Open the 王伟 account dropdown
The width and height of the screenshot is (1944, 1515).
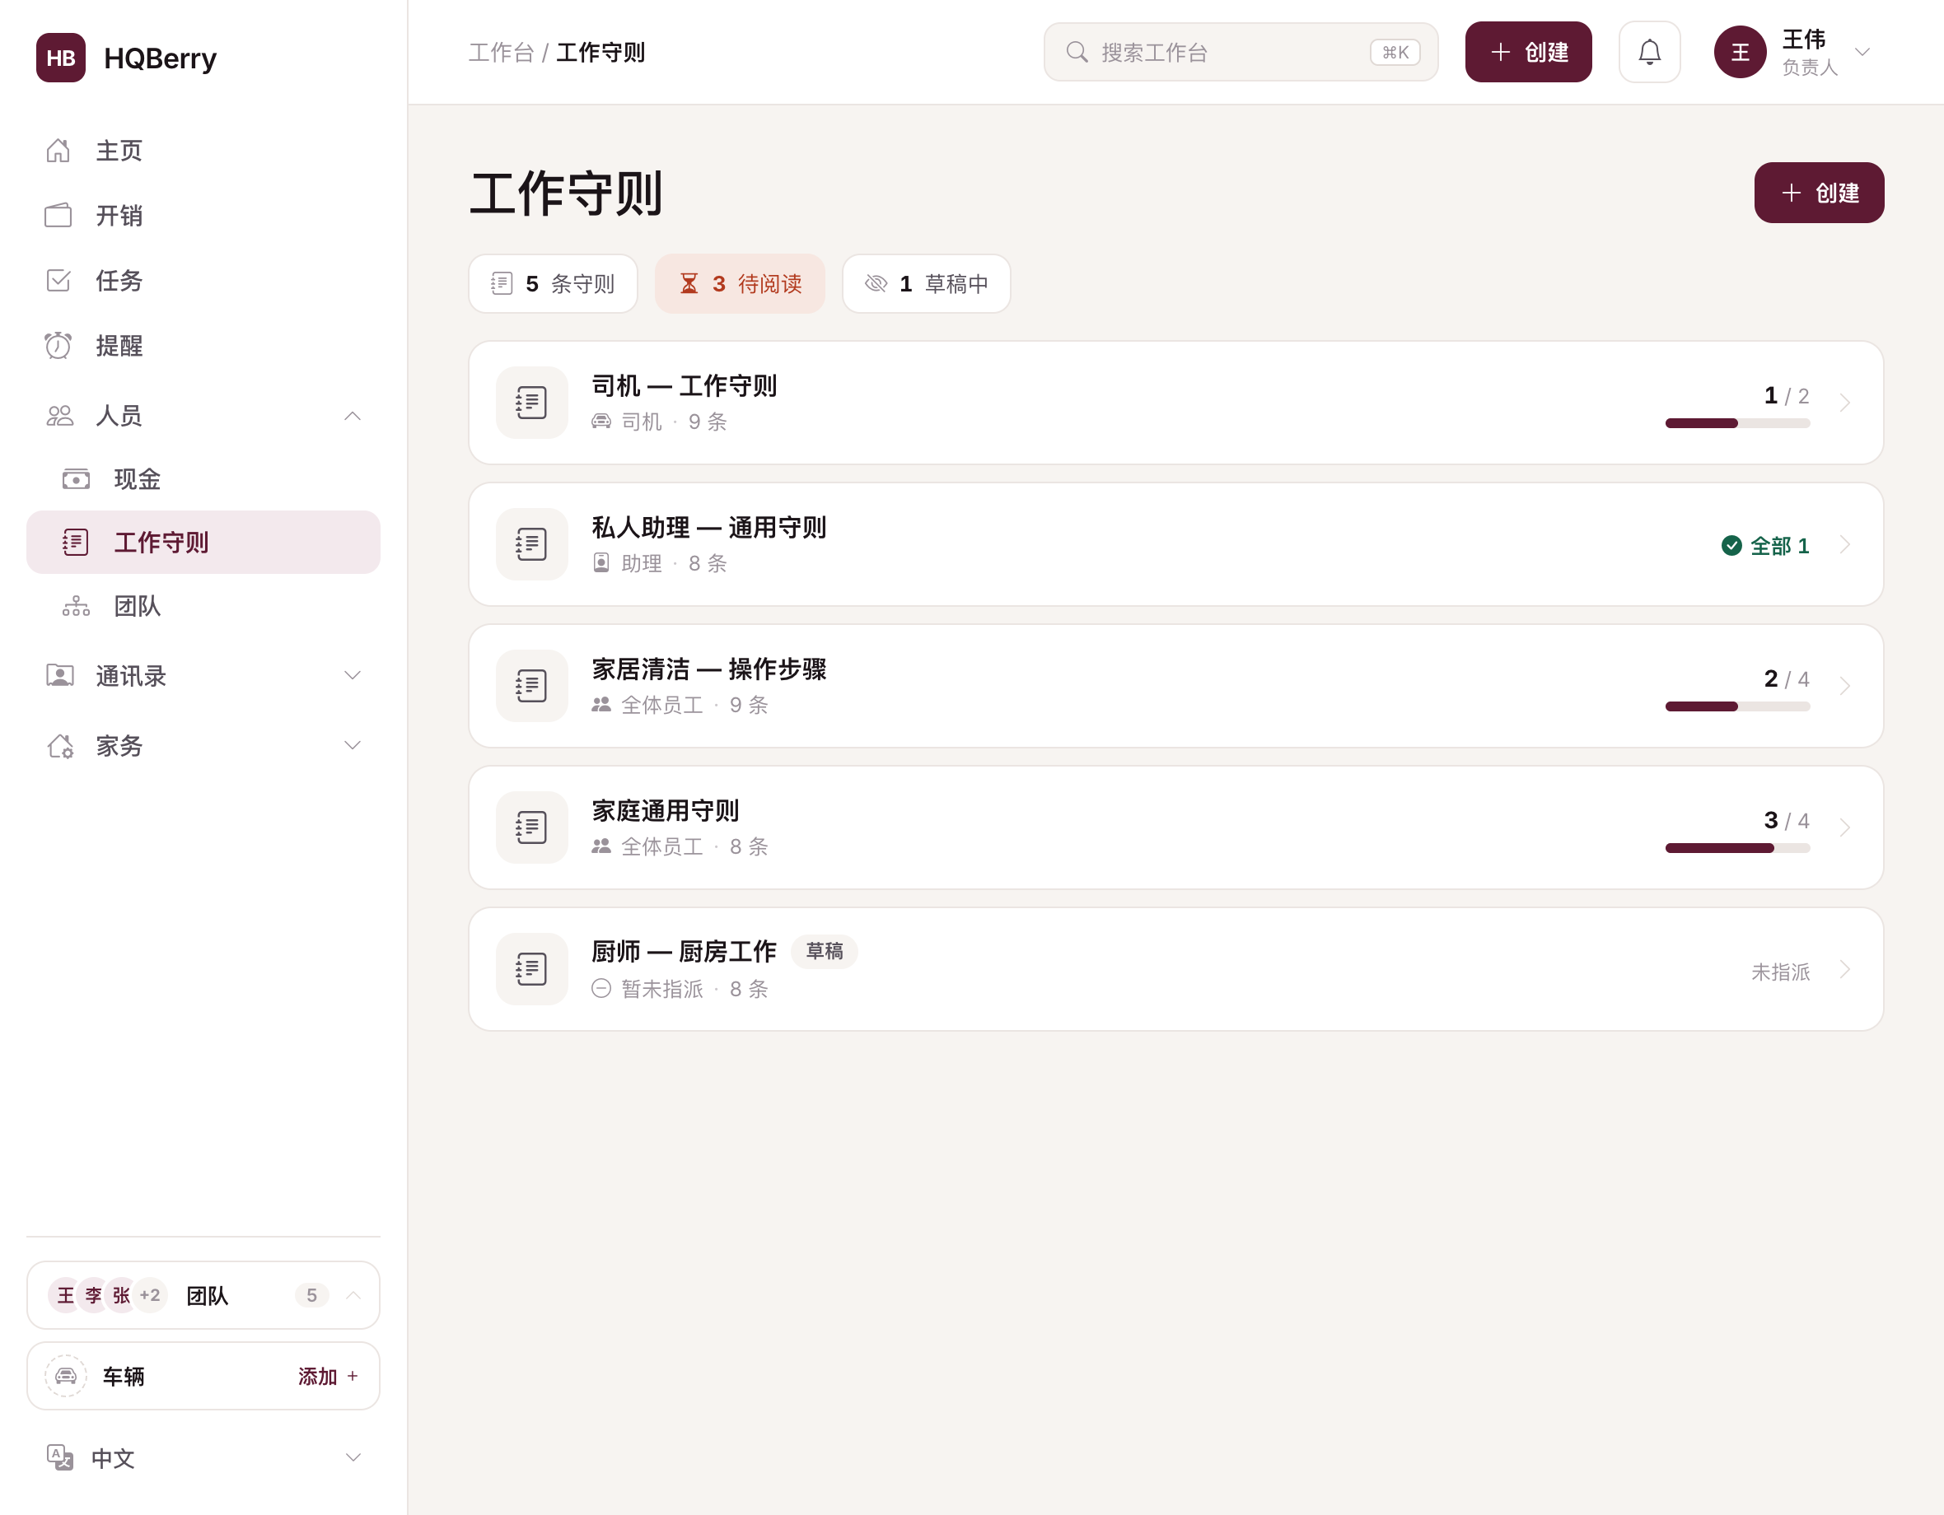click(x=1862, y=52)
